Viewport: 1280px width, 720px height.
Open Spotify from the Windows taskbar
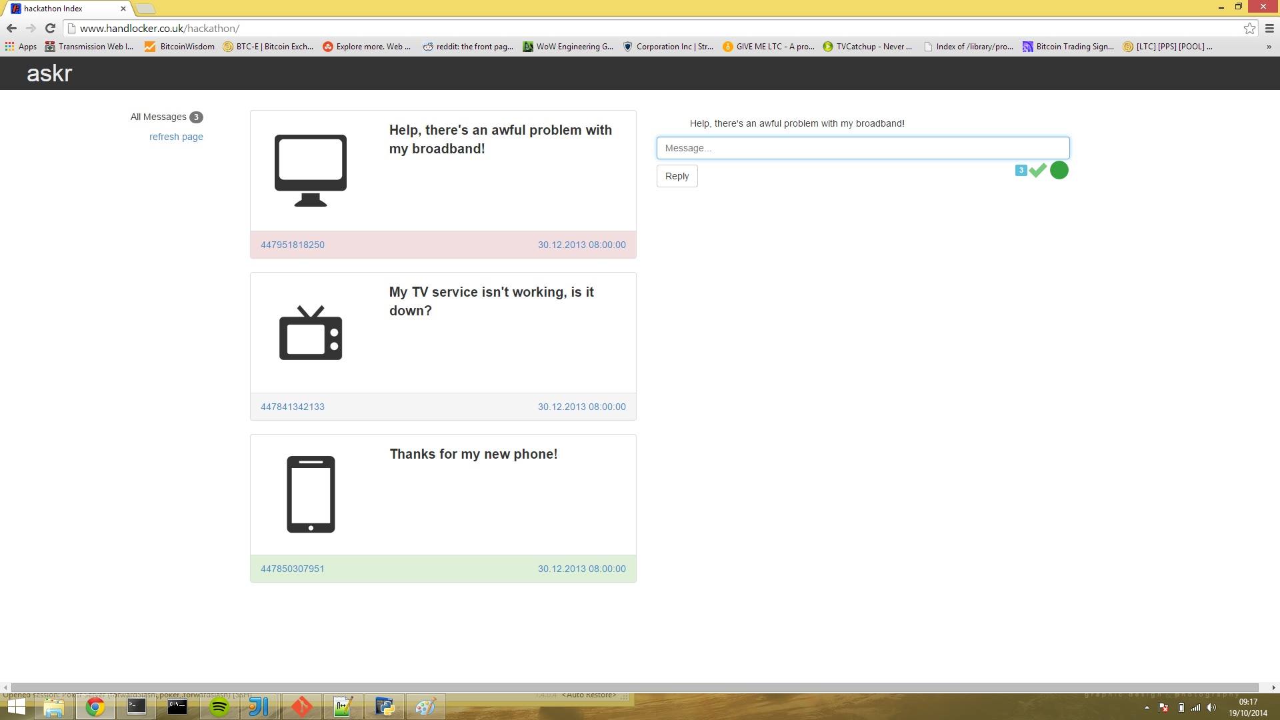219,707
